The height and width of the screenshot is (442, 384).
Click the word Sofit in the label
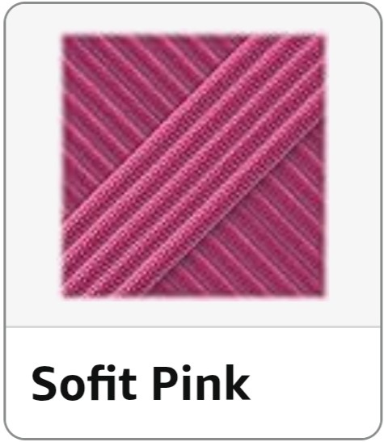tap(84, 383)
